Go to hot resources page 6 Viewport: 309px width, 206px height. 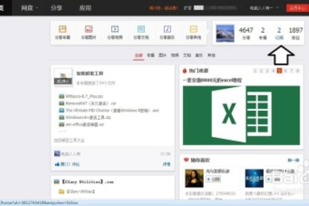[285, 71]
